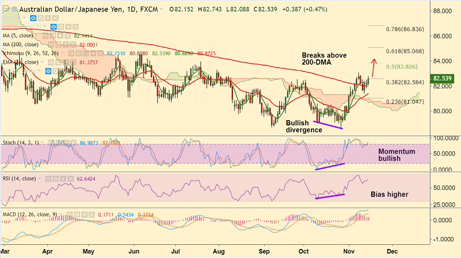Click the Nov label on time axis
The height and width of the screenshot is (258, 461).
coord(349,251)
